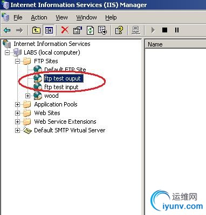The image size is (206, 215).
Task: Click the Connect to computer icon
Action: (x=135, y=30)
